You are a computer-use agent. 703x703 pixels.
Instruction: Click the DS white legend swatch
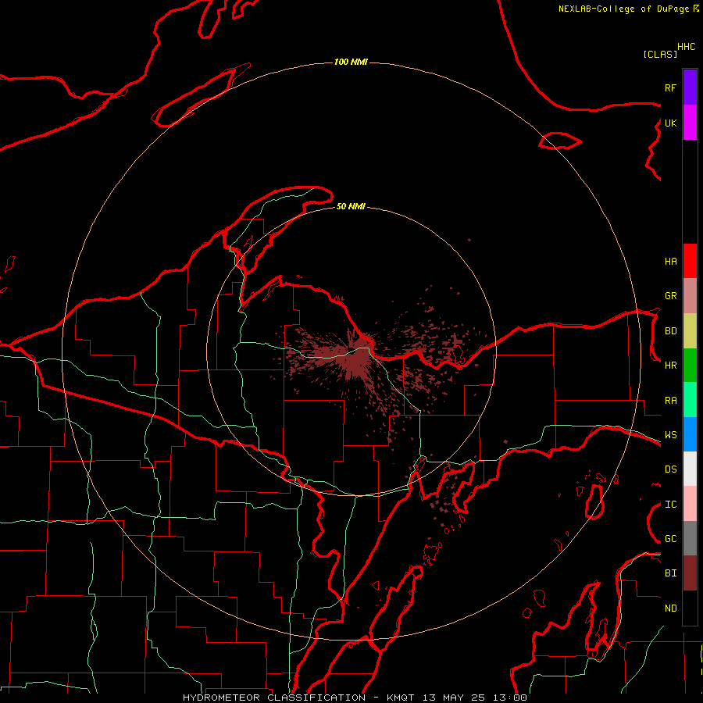point(690,469)
